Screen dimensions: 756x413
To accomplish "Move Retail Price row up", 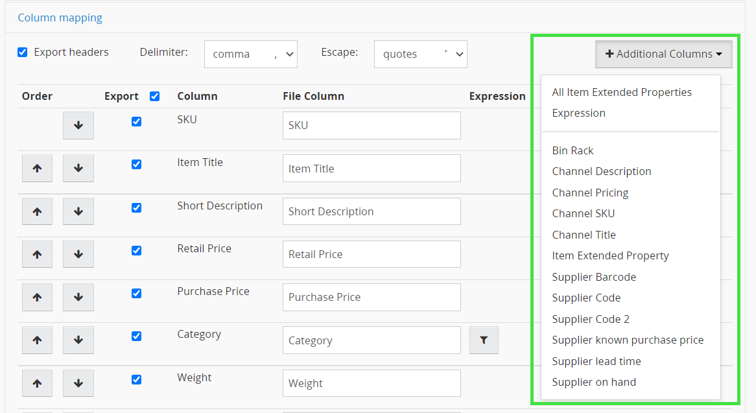I will point(38,254).
